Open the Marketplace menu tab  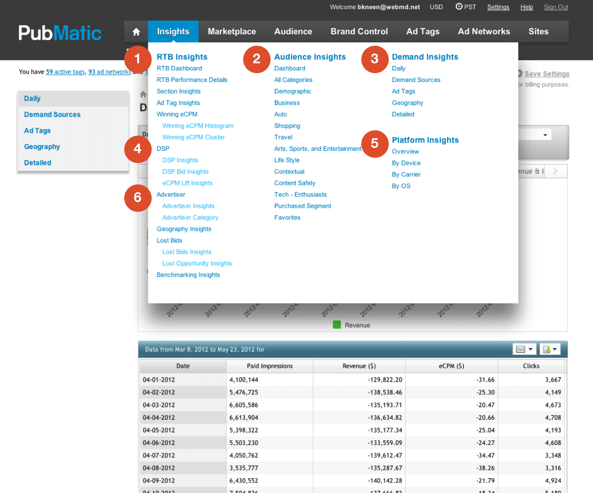[x=232, y=32]
